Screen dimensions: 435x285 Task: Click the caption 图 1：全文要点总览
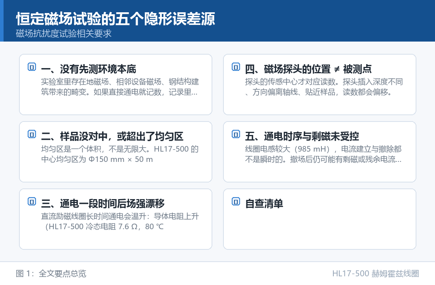51,274
